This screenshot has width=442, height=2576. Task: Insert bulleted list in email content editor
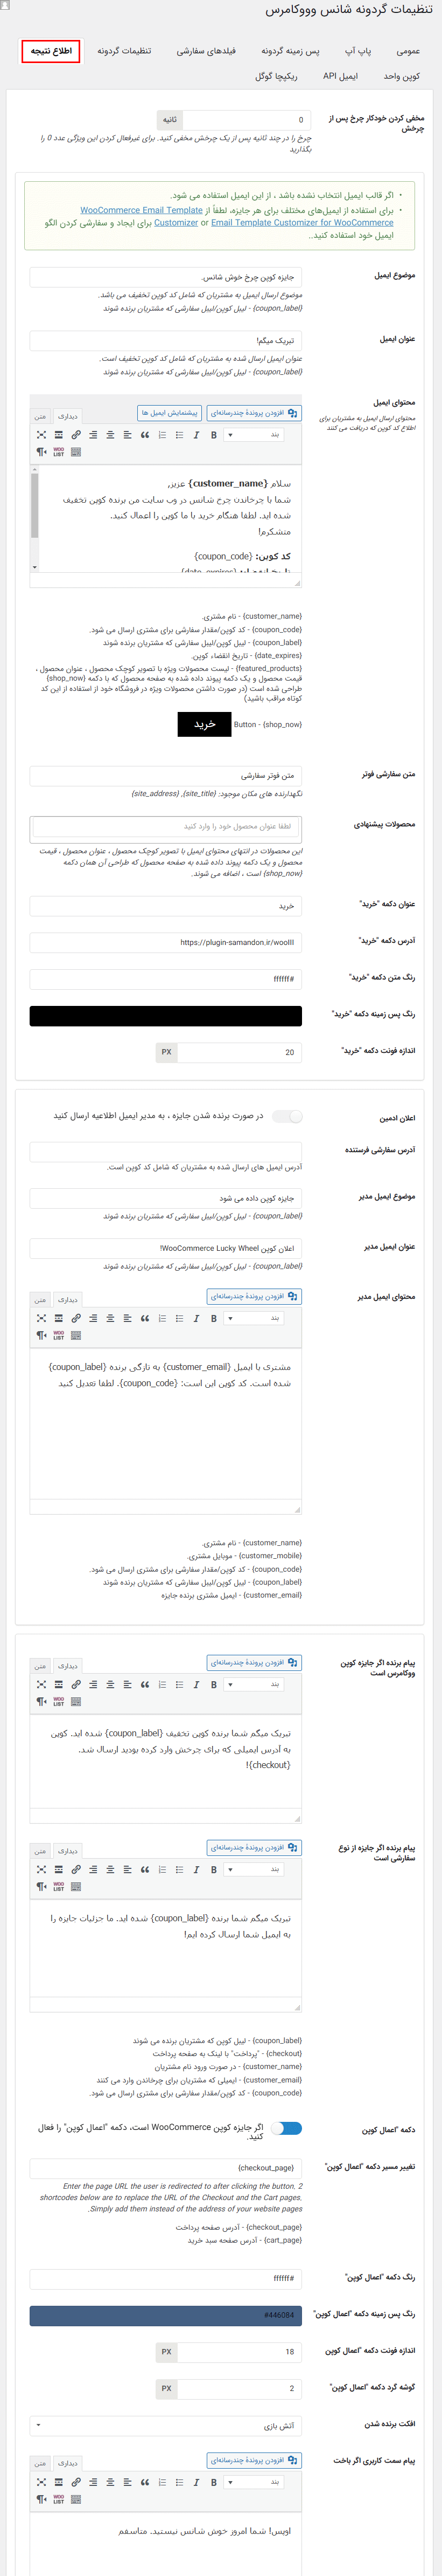click(180, 435)
